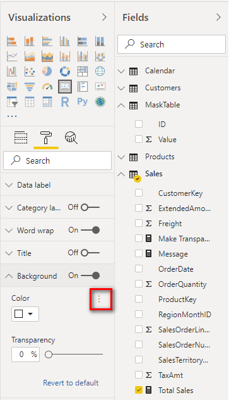
Task: Select the Python visual
Action: tap(82, 102)
